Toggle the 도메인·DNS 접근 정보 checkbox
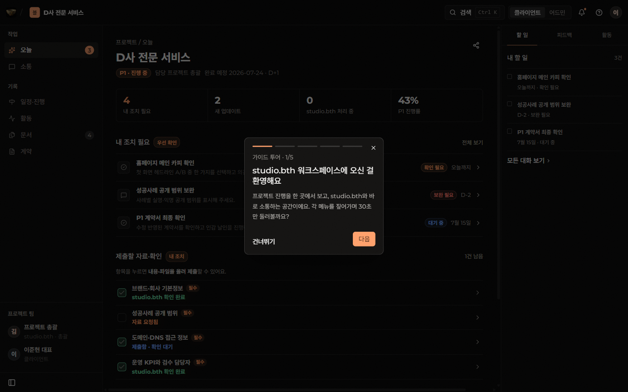 pyautogui.click(x=122, y=342)
